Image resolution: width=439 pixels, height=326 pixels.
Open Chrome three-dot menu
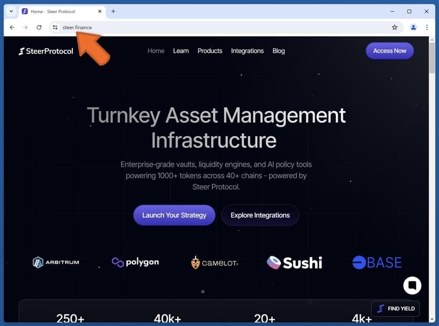pos(427,27)
